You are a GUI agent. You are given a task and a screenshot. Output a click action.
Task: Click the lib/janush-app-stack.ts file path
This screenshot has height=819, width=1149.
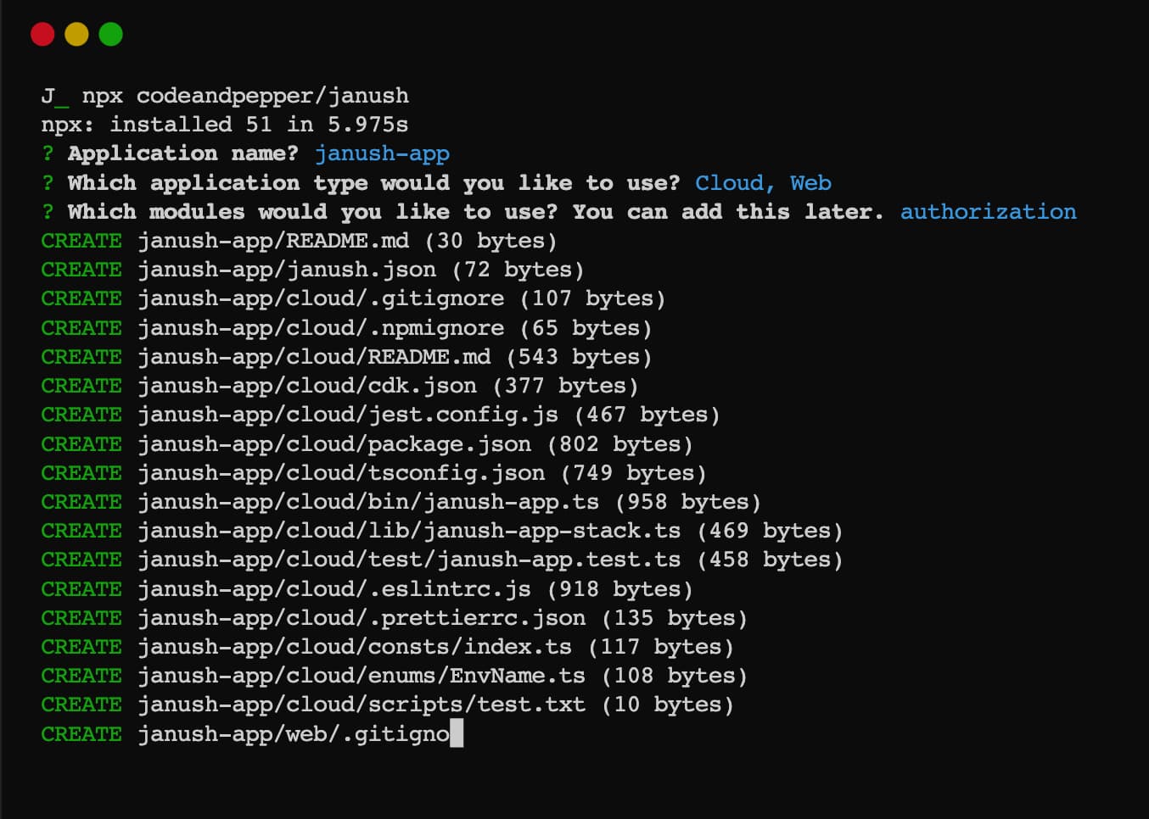point(523,531)
